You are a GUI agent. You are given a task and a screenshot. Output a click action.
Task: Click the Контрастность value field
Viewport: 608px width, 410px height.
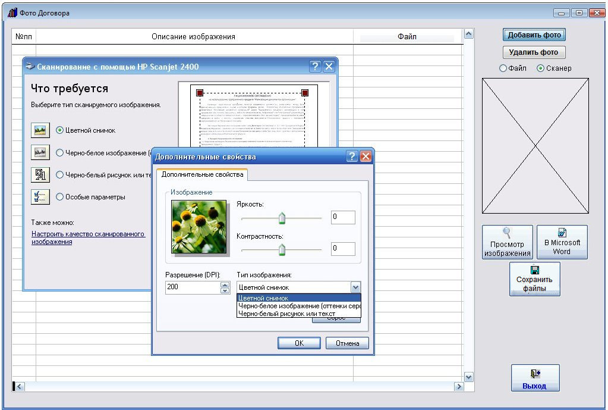coord(343,249)
